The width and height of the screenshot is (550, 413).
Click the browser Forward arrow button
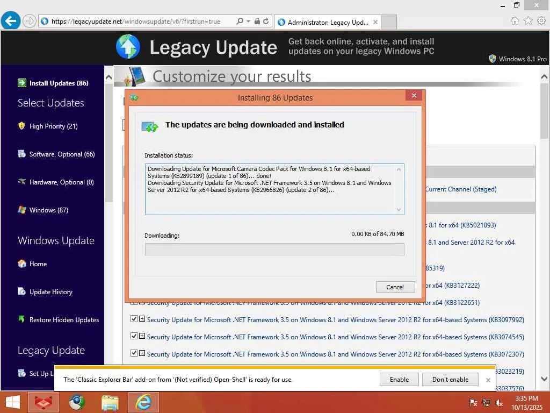29,21
